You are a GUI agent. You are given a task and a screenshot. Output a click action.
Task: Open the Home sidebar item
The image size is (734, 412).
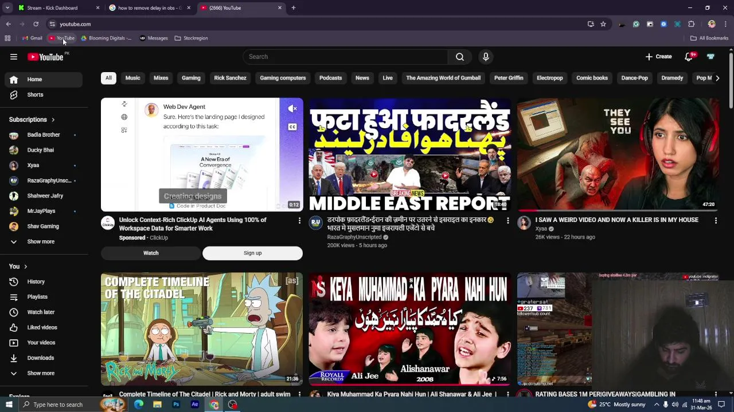(44, 80)
